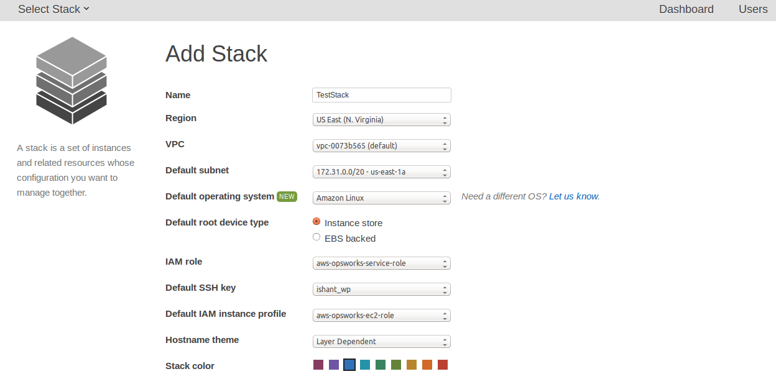This screenshot has width=776, height=379.
Task: Open the Users page
Action: tap(753, 9)
